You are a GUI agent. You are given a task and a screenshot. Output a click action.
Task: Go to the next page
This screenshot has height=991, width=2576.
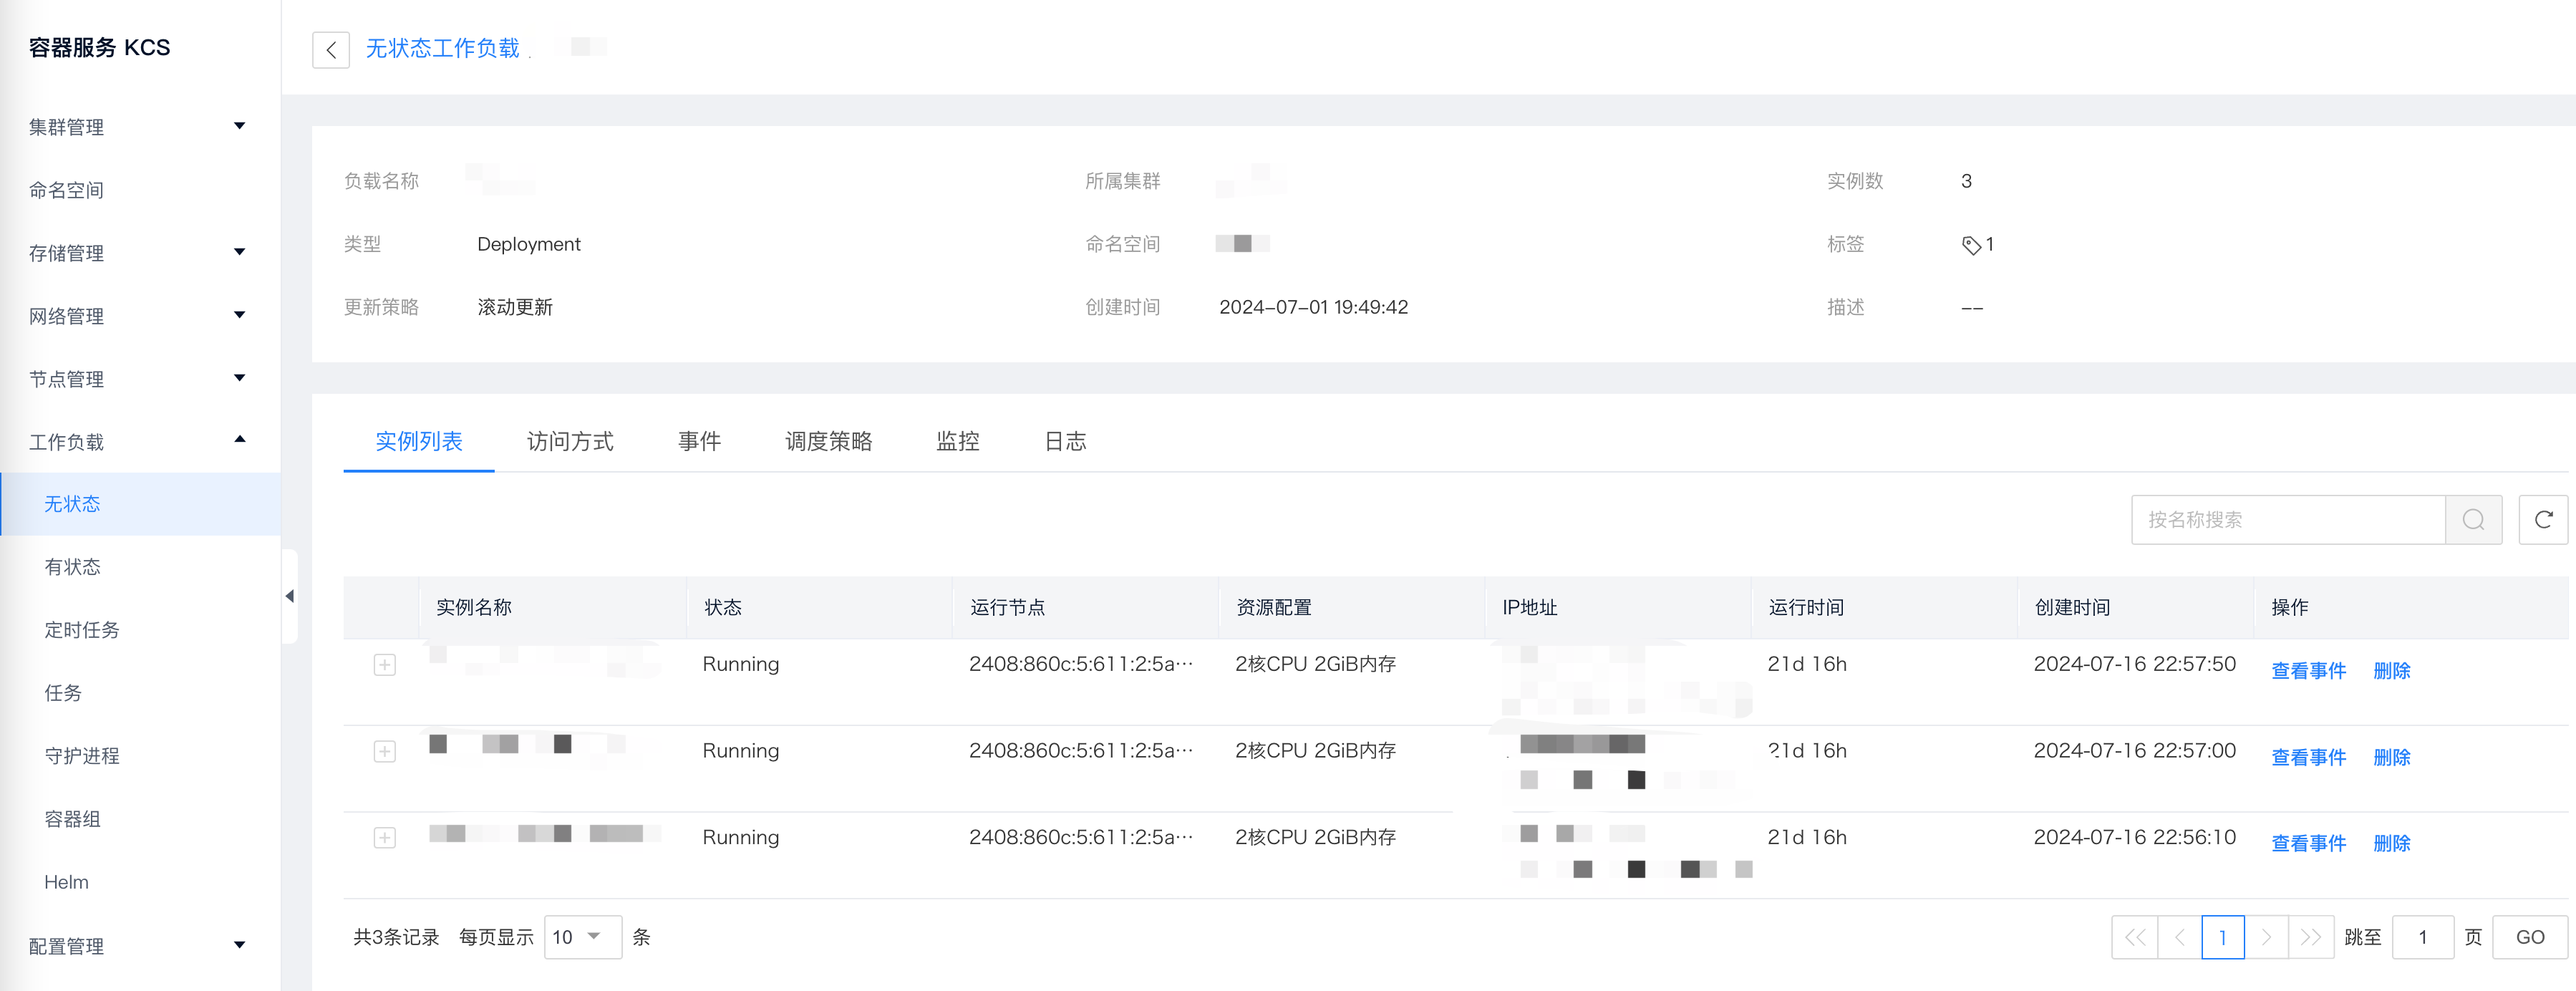point(2266,937)
